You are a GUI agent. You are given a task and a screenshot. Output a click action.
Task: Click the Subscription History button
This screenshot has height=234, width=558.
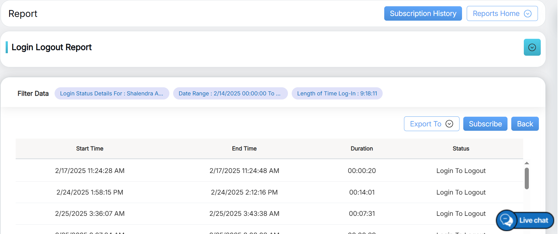click(423, 13)
